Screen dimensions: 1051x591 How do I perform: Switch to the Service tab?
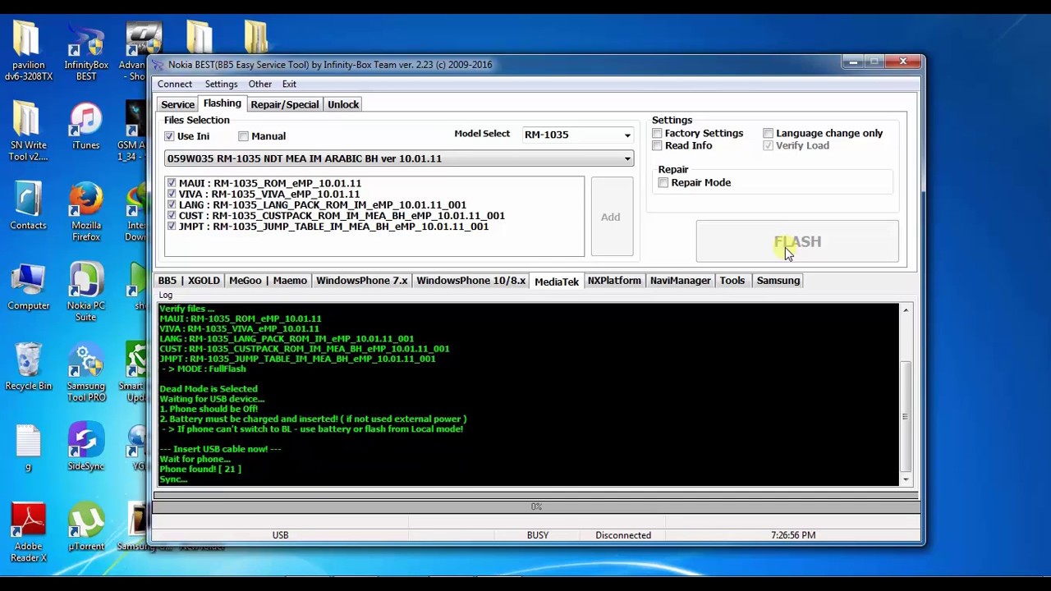point(177,104)
